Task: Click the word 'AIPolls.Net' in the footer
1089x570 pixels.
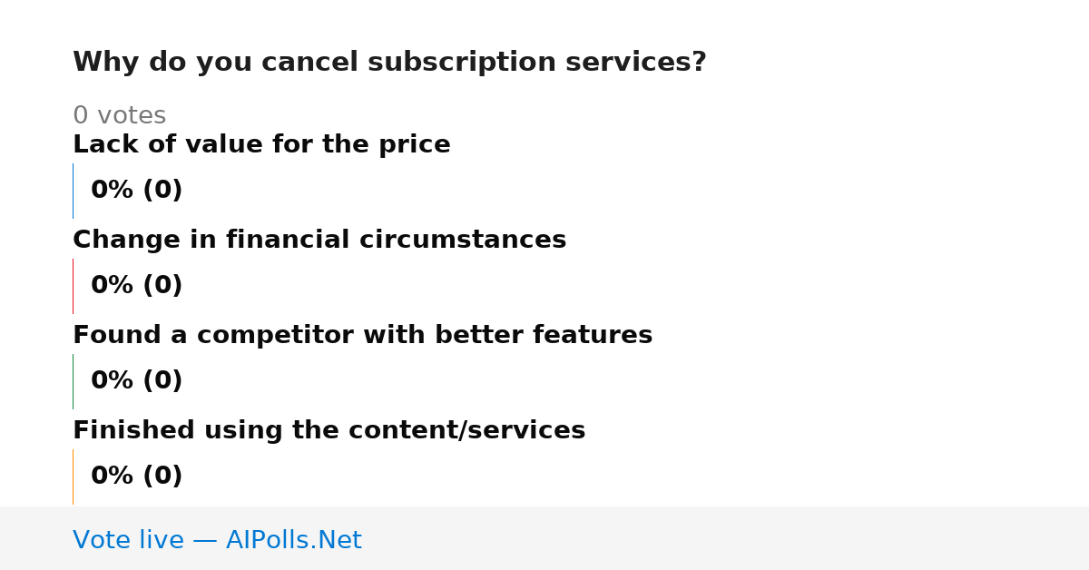Action: pos(293,540)
